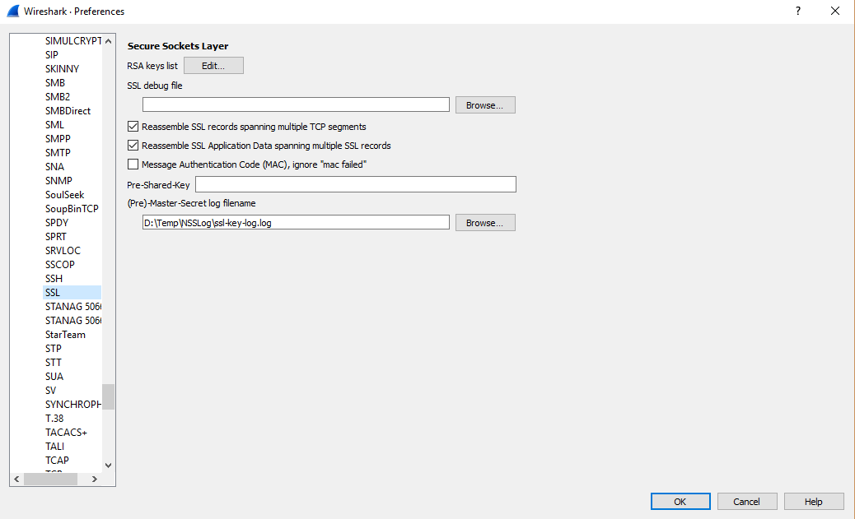
Task: Browse for Master-Secret log filename
Action: click(485, 223)
